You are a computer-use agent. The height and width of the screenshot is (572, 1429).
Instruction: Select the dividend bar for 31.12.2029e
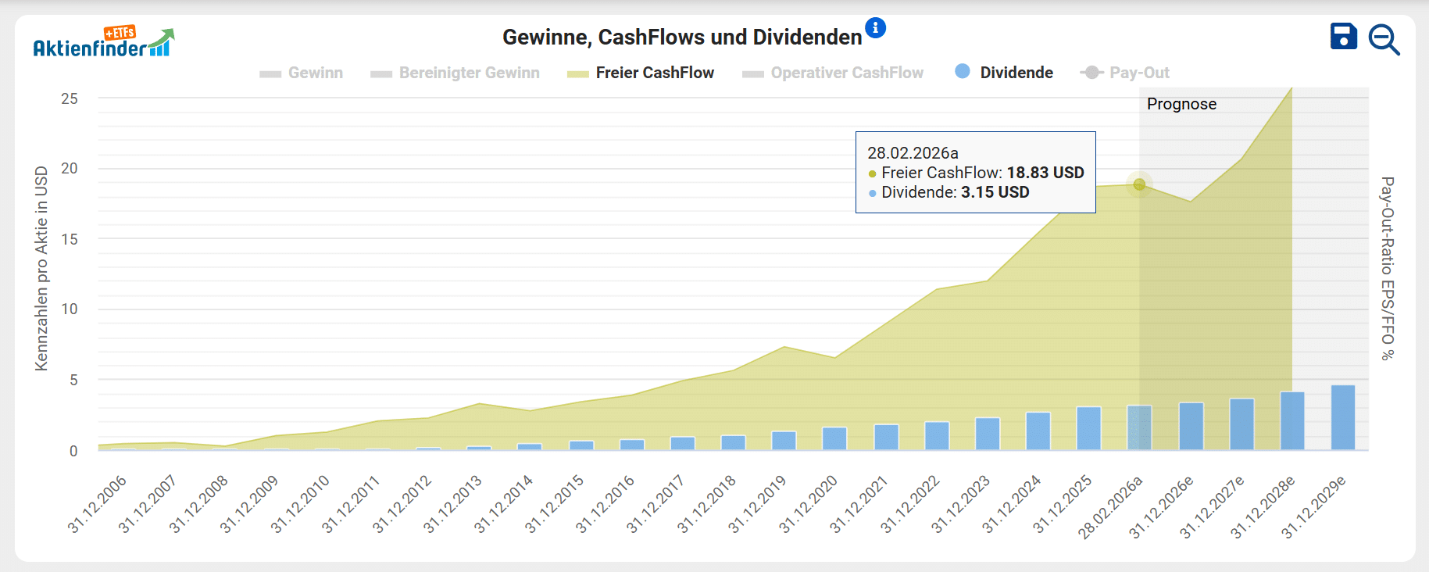coord(1342,417)
